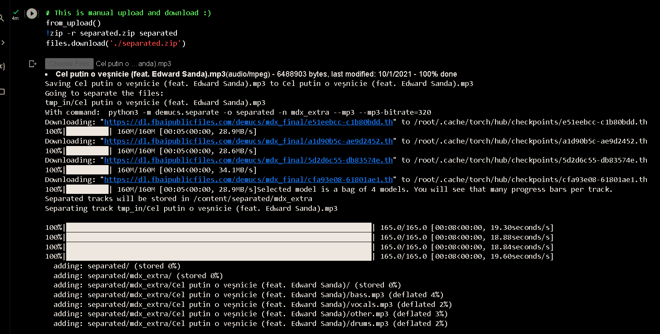The height and width of the screenshot is (334, 660).
Task: Click the demucs.separate command output line
Action: [x=238, y=112]
